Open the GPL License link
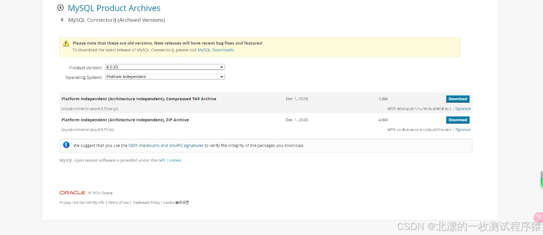This screenshot has height=235, width=543. point(170,161)
